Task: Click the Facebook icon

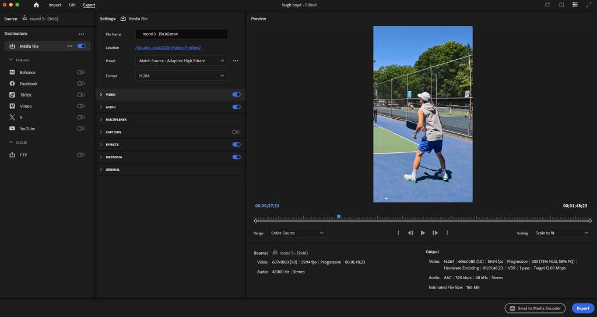Action: click(12, 84)
